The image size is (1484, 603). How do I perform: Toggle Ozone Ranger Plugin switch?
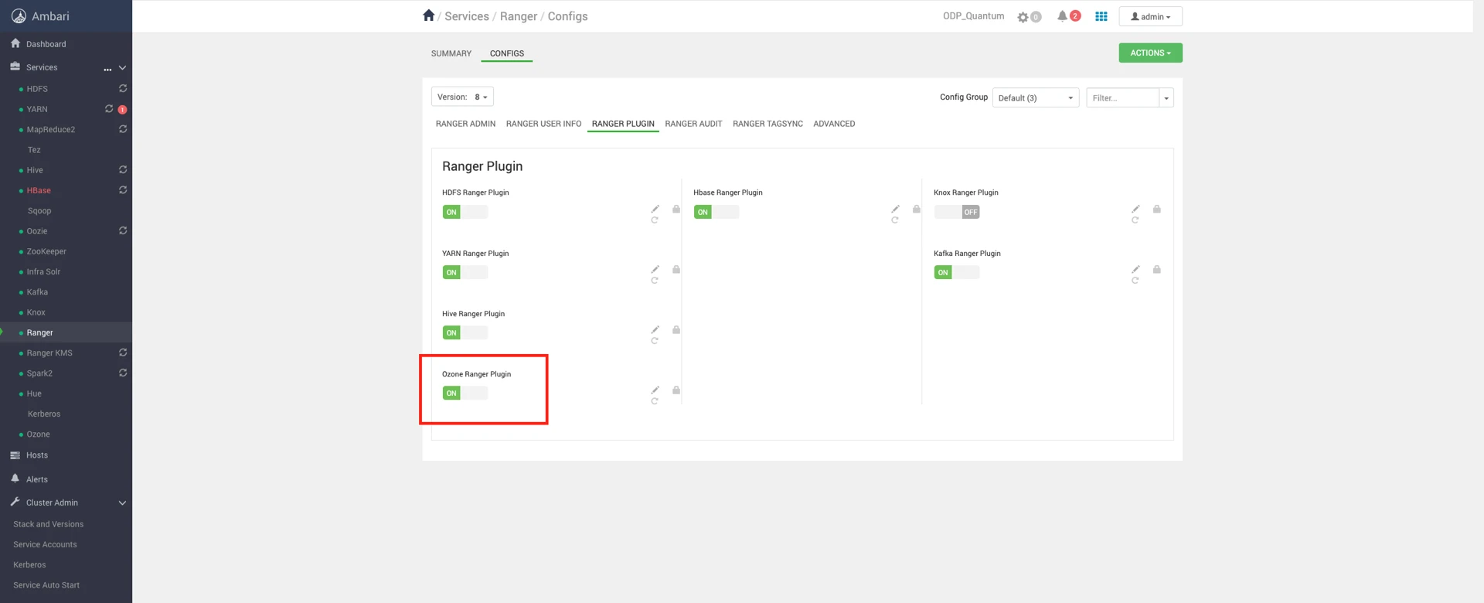point(465,393)
